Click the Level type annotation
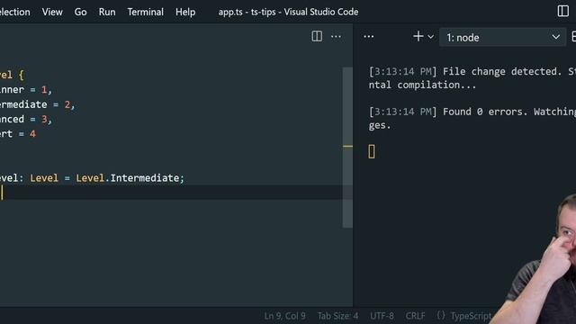This screenshot has width=576, height=324. [44, 178]
